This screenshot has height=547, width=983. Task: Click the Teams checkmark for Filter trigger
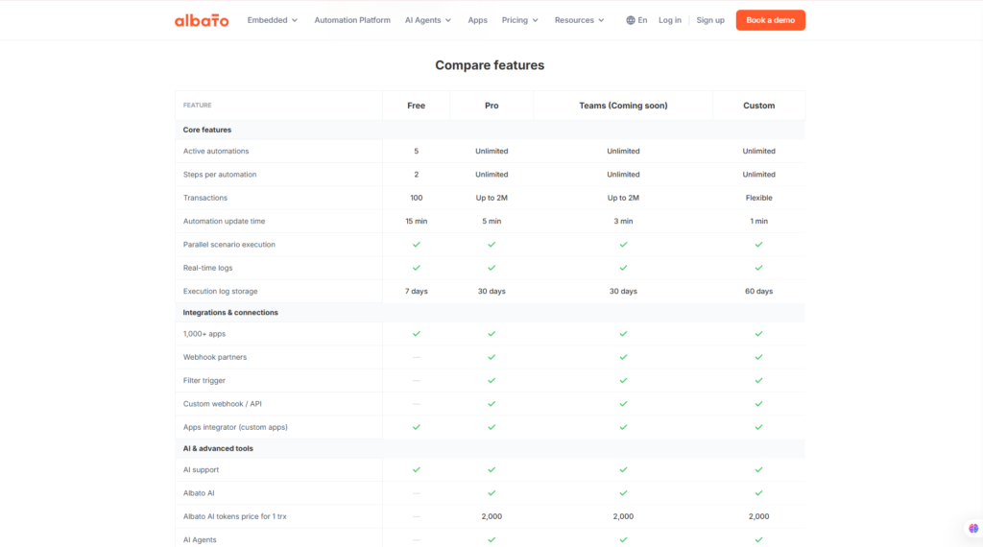coord(623,380)
